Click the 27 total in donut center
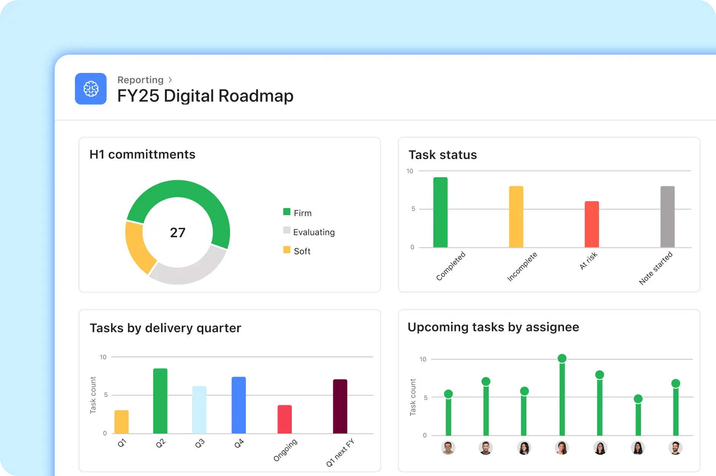Screen dimensions: 716x476 [177, 232]
